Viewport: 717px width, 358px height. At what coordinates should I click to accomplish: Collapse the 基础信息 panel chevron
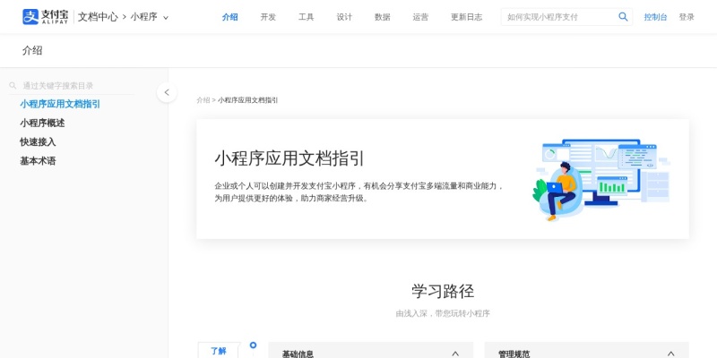click(455, 354)
